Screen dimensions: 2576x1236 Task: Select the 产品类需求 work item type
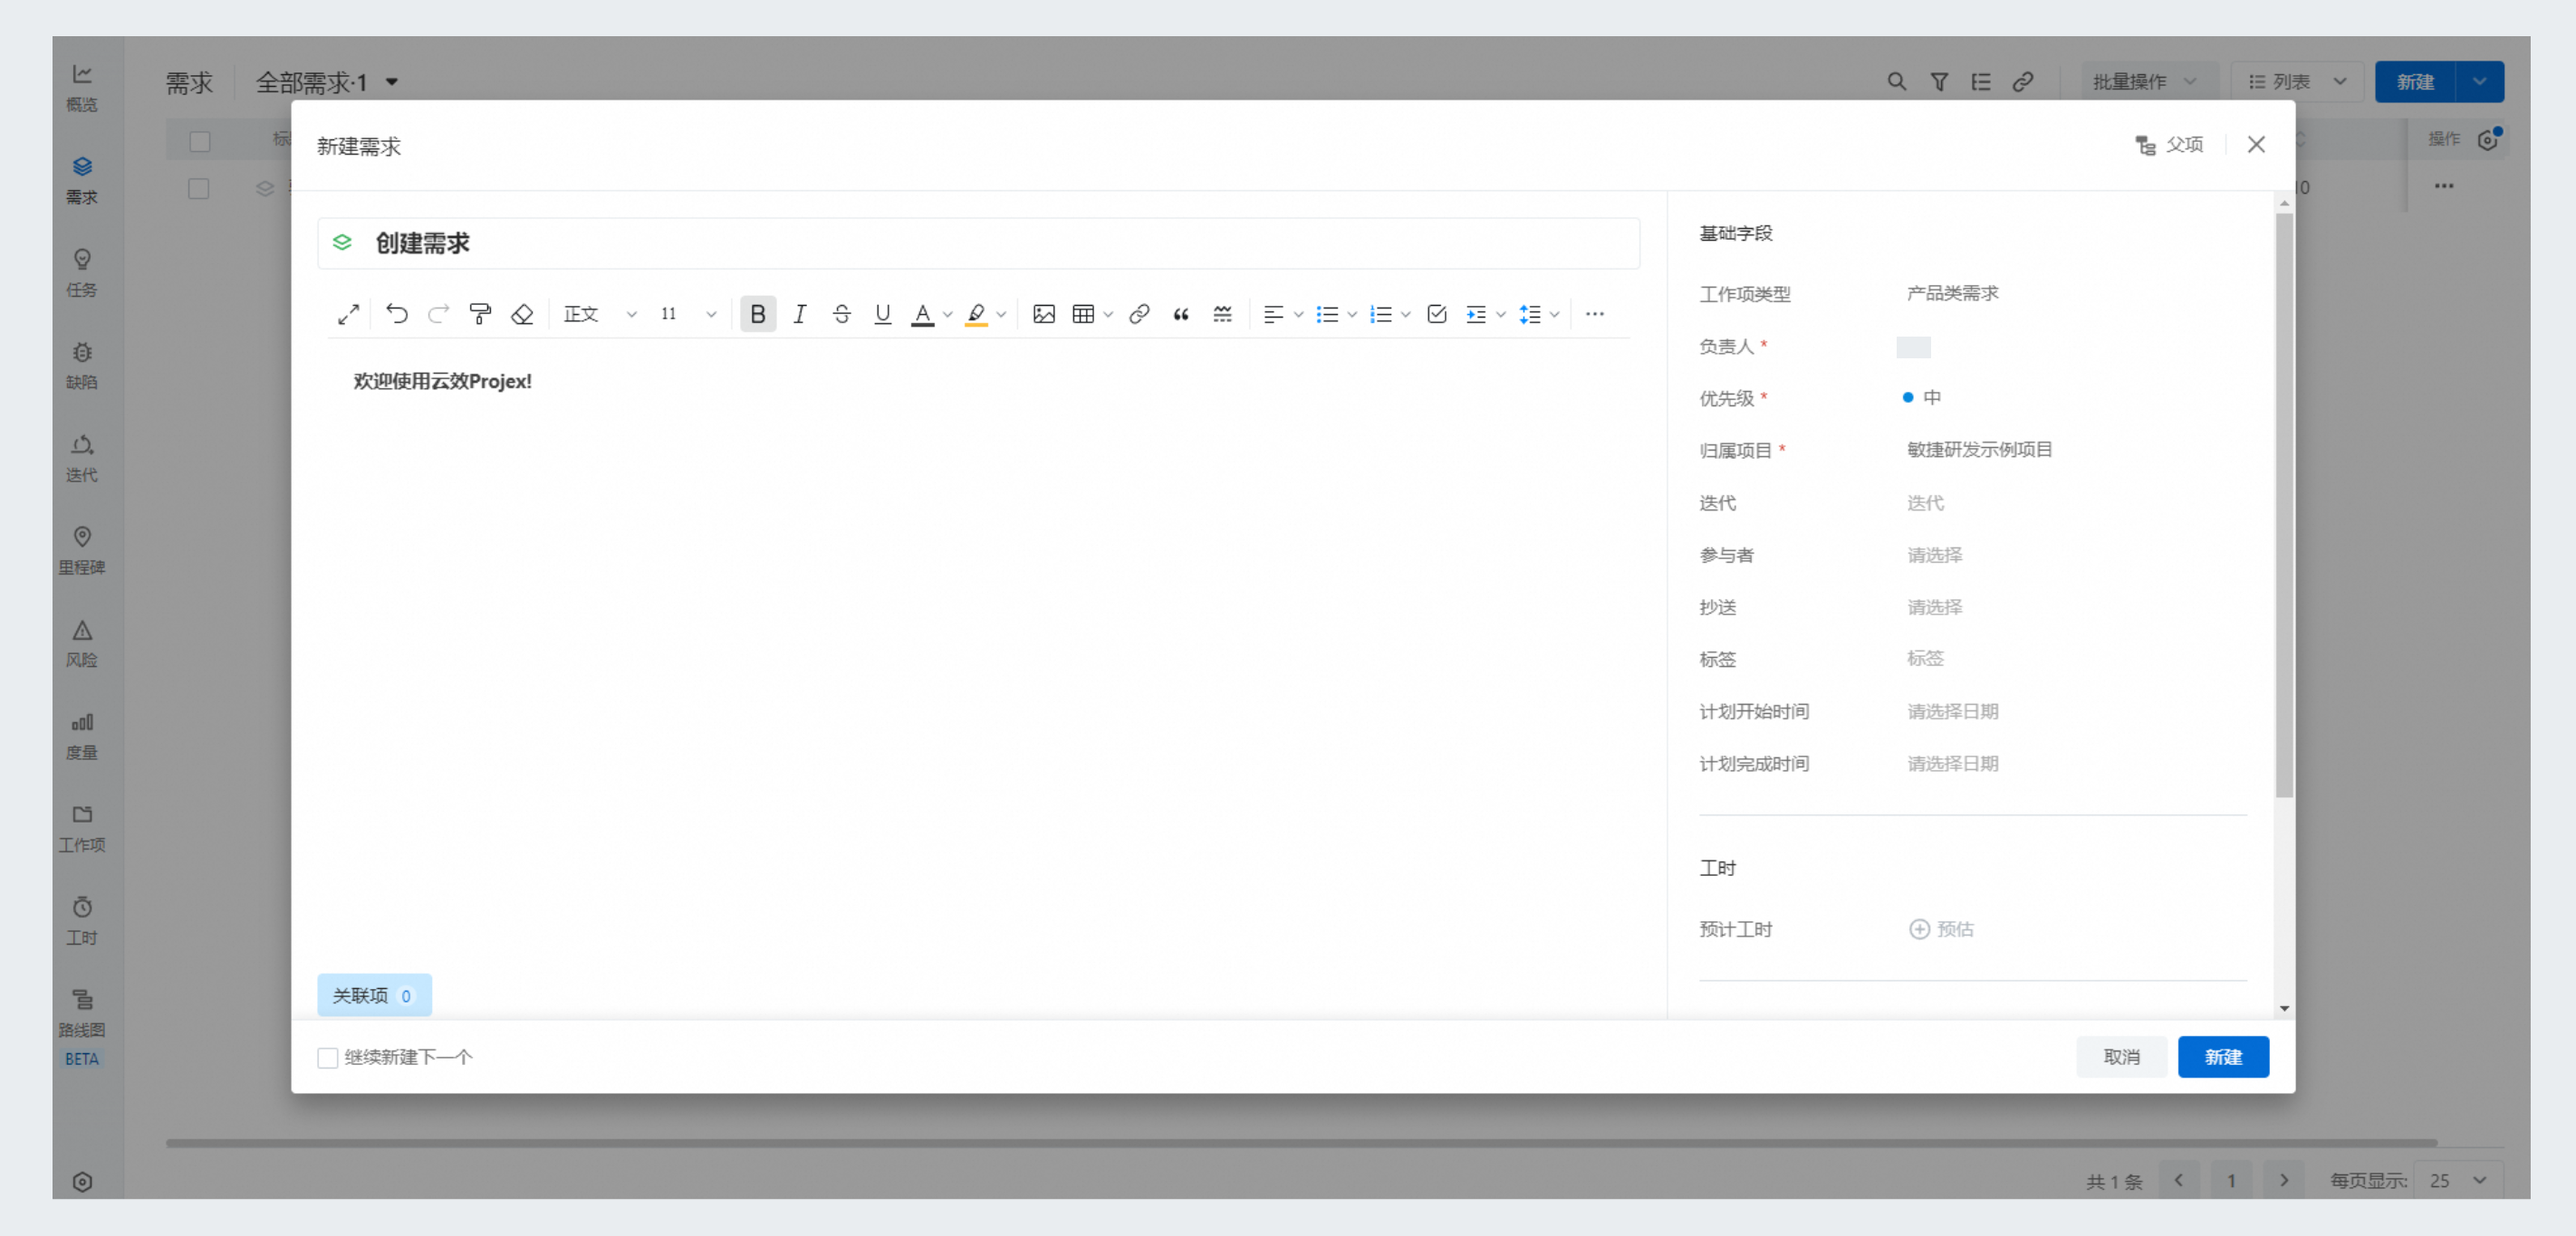[1952, 294]
